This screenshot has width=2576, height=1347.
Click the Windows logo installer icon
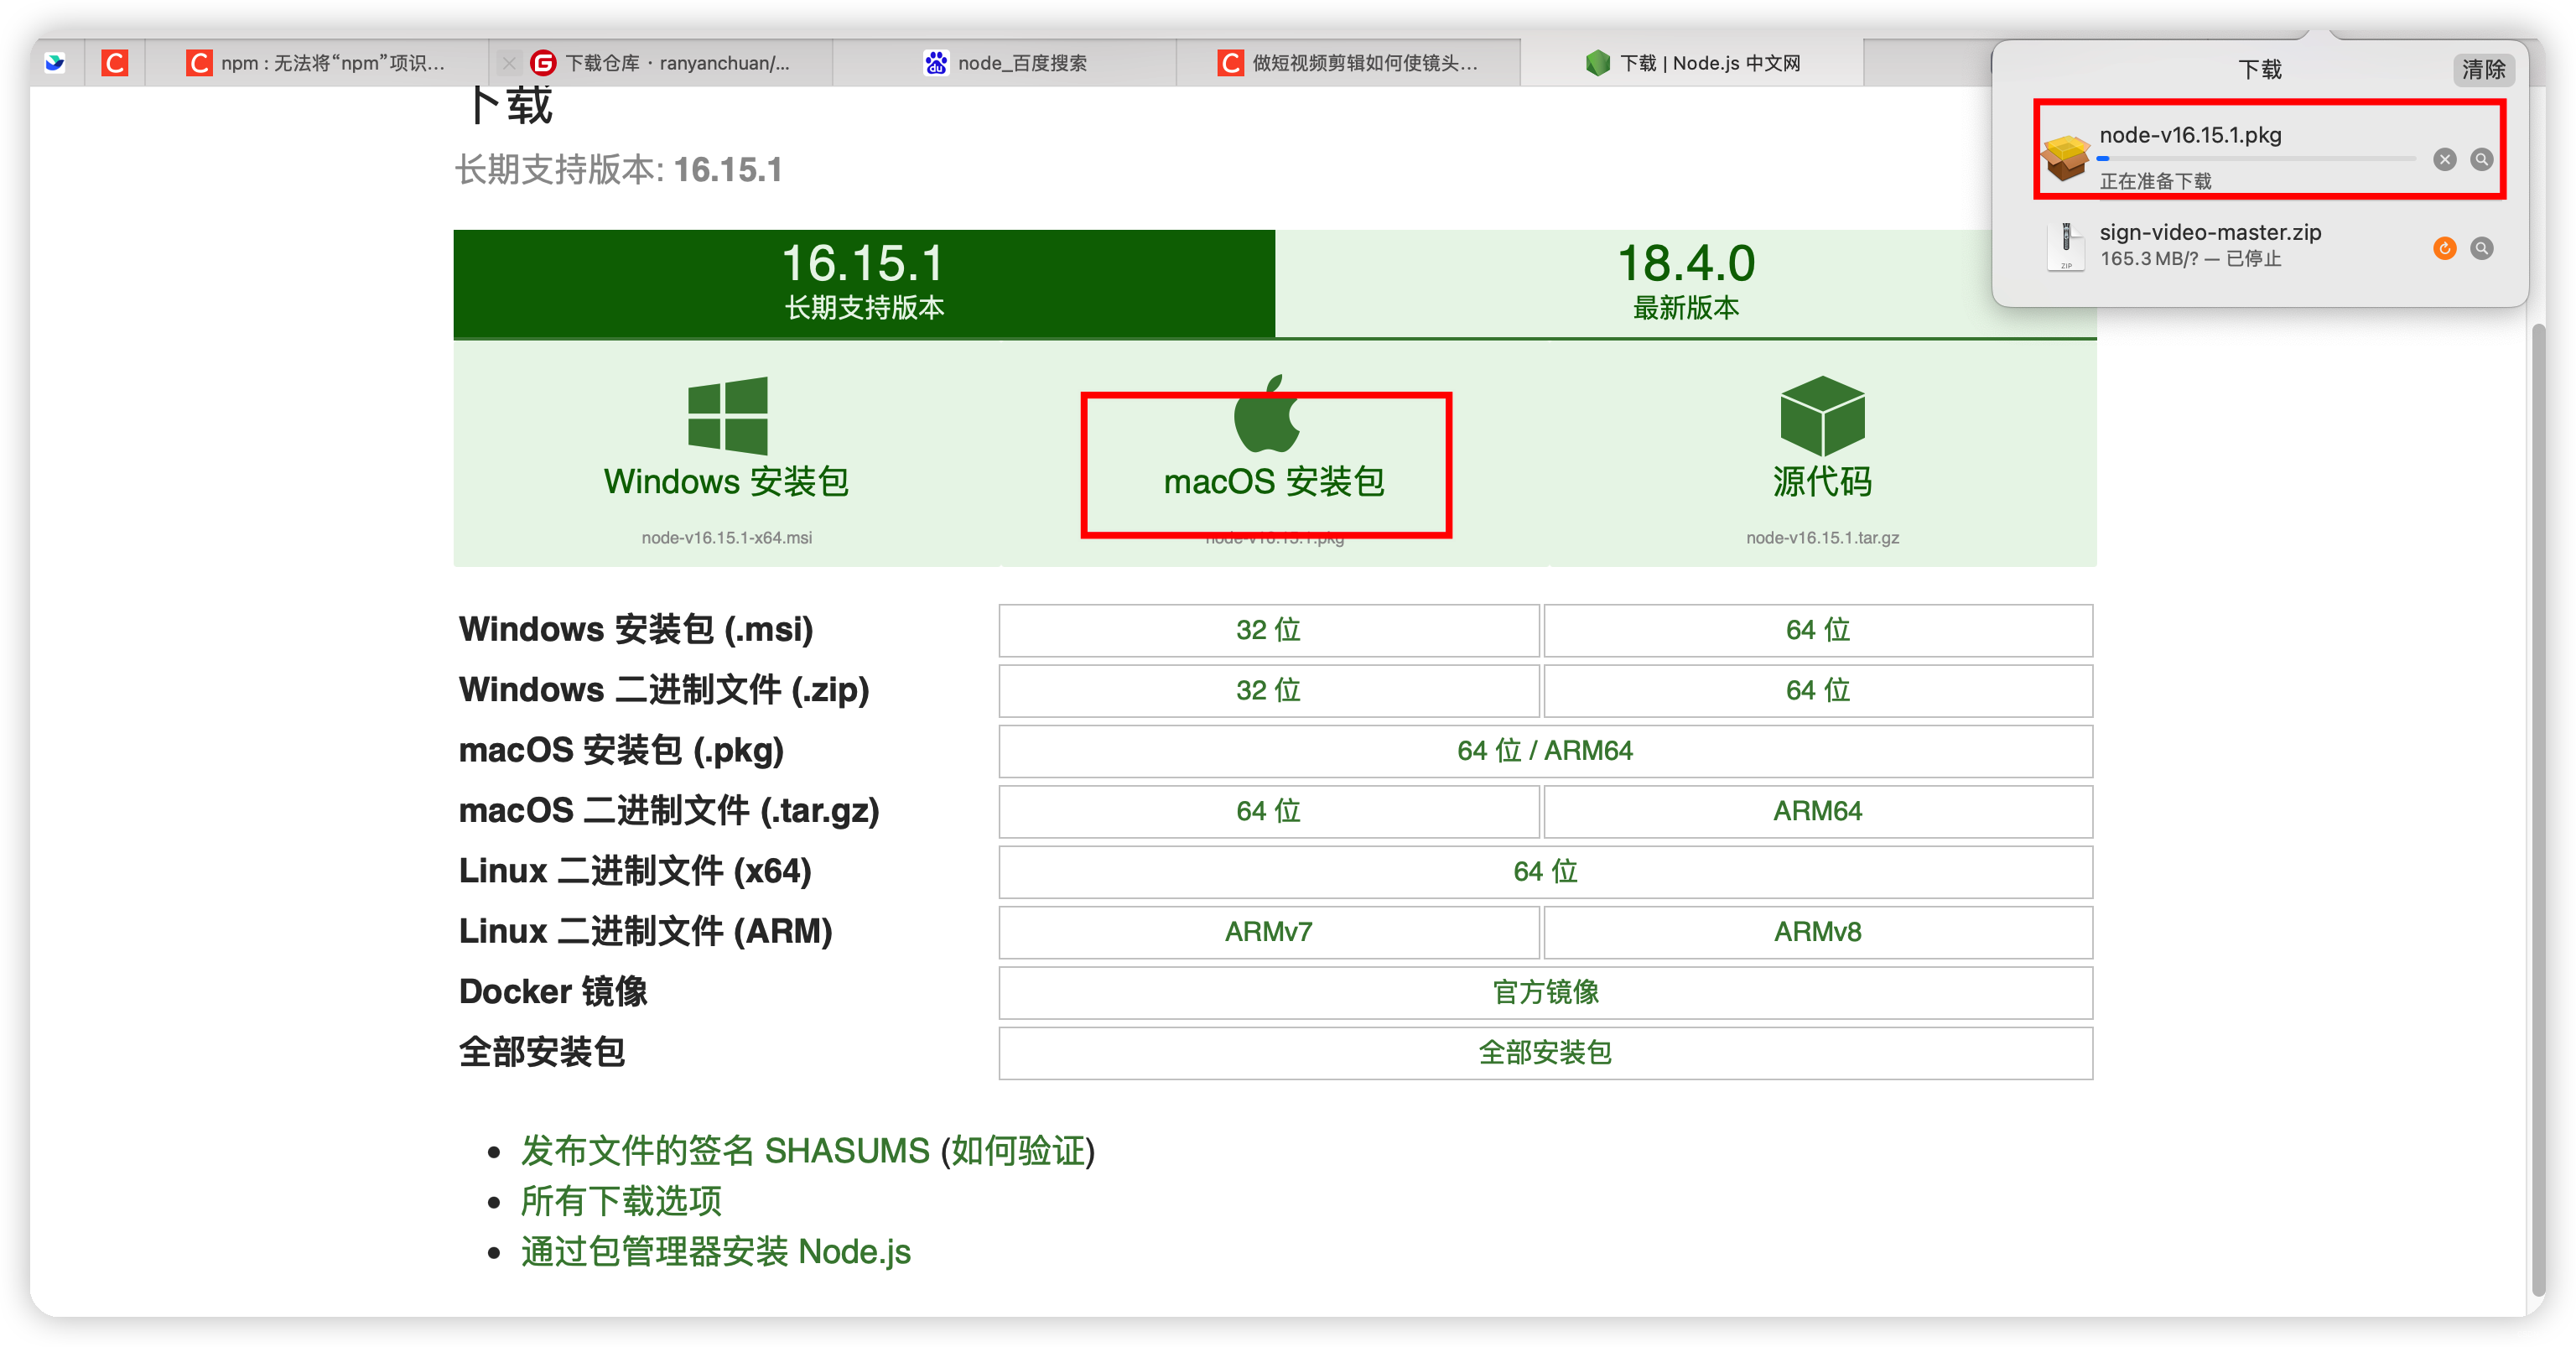727,415
